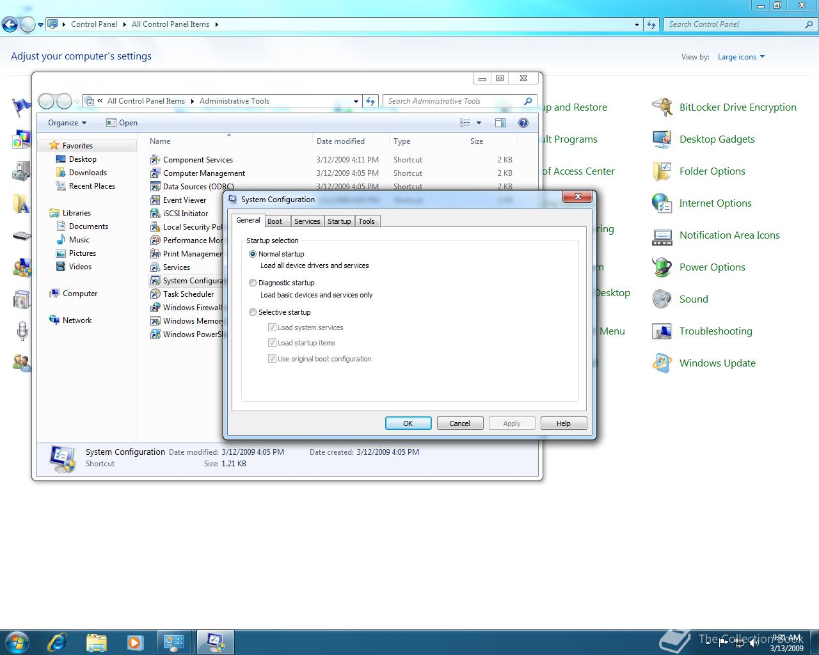This screenshot has width=819, height=655.
Task: Switch to the General tab
Action: [248, 220]
